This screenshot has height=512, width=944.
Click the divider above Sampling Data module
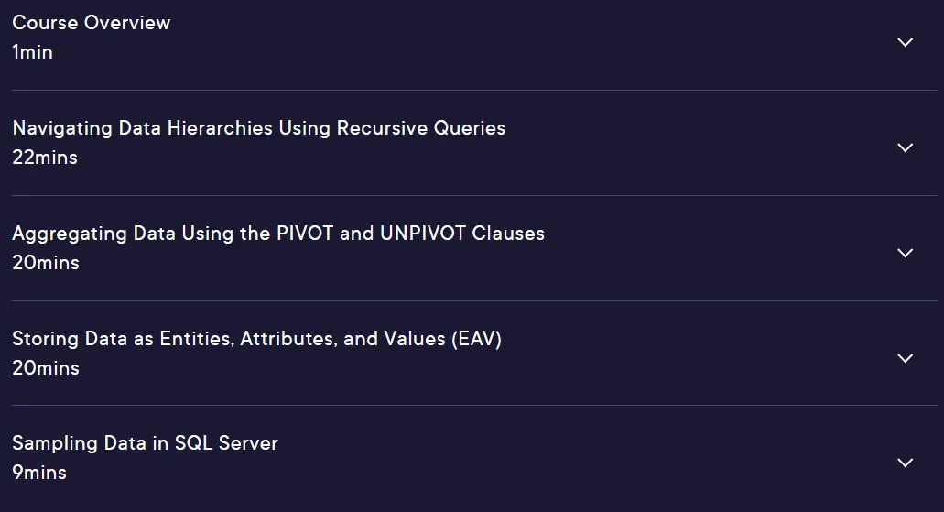tap(474, 406)
